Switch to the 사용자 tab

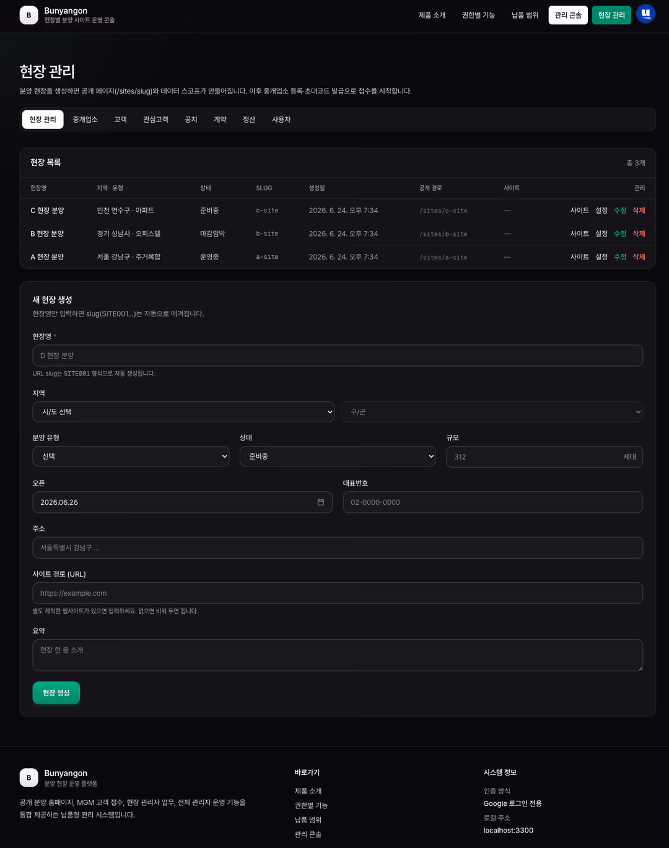(281, 120)
